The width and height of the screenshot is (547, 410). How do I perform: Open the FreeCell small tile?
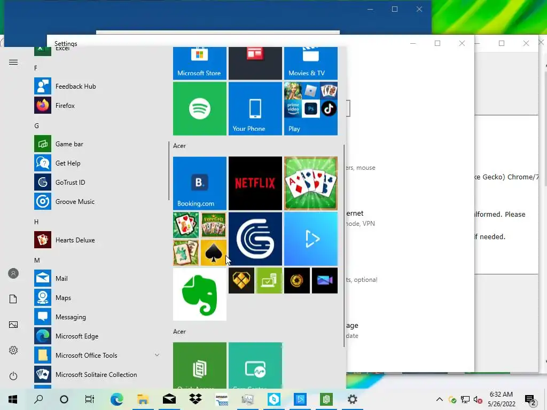pos(214,225)
